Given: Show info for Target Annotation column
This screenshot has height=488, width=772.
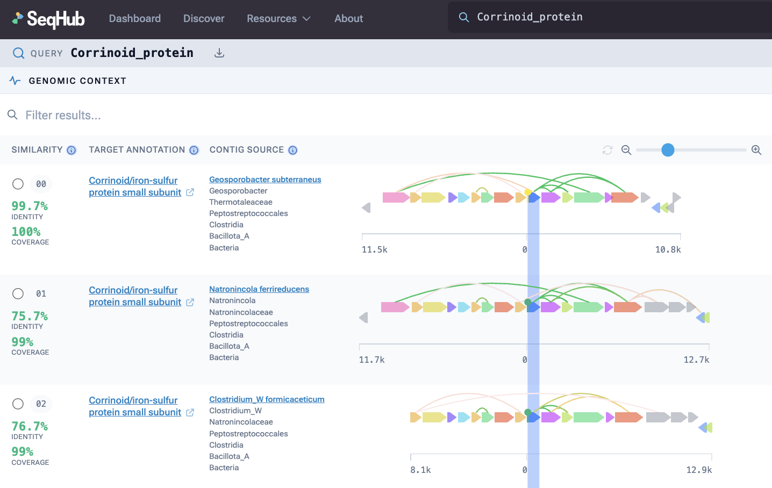Looking at the screenshot, I should click(194, 150).
